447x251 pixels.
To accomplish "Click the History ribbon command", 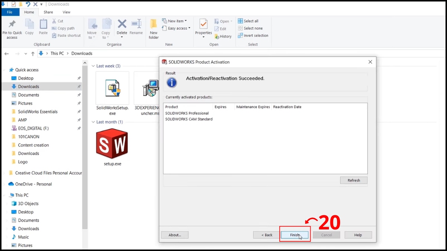I will 223,36.
